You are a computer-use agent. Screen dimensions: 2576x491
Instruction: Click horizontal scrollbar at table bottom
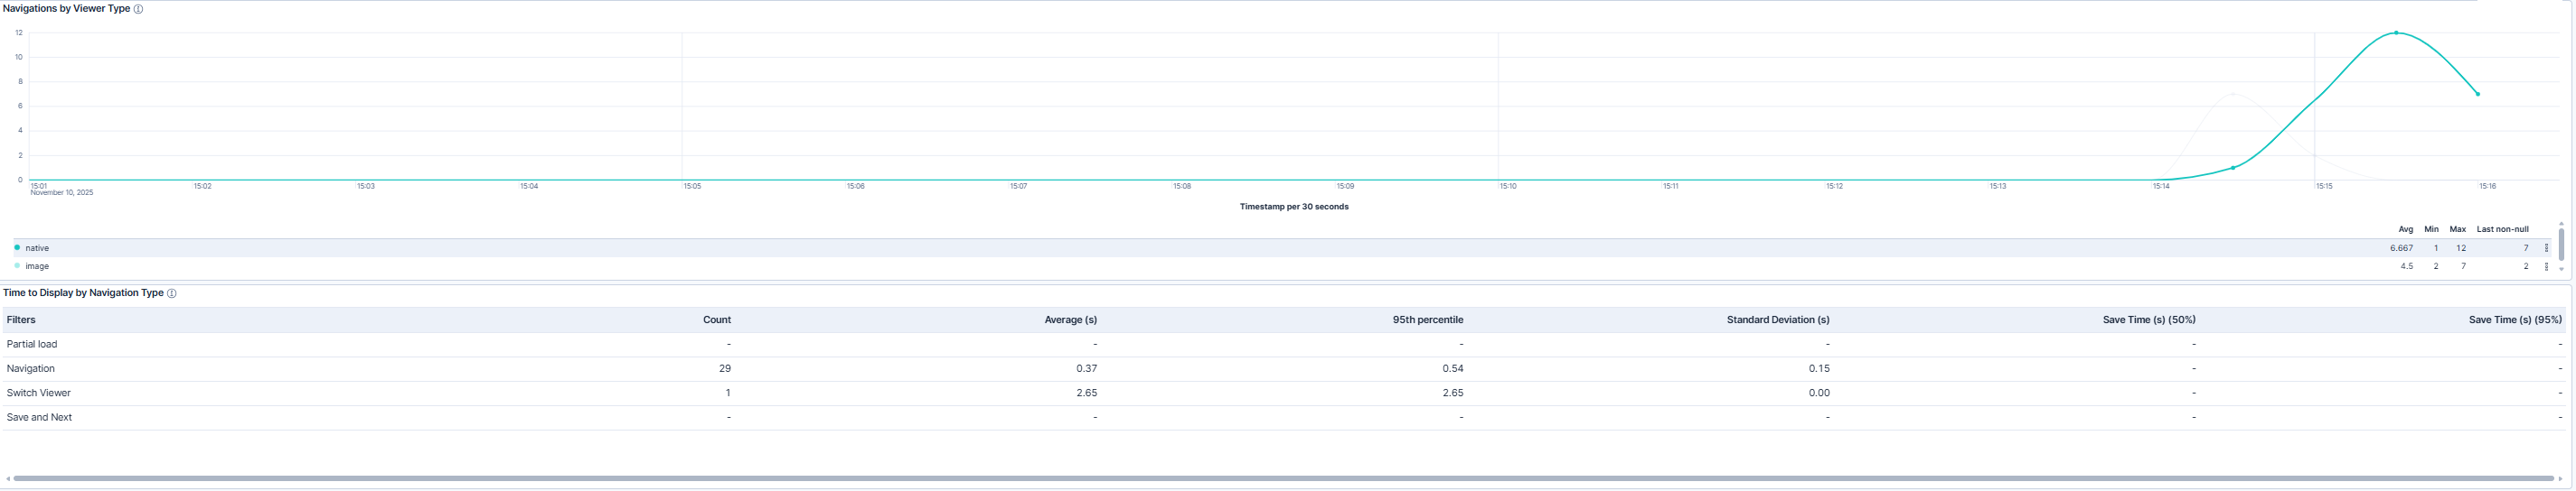point(1283,479)
